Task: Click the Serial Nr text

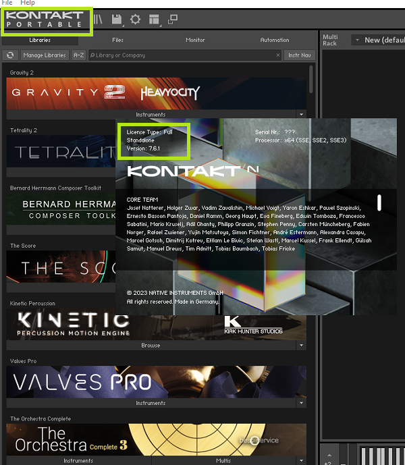Action: click(x=275, y=132)
